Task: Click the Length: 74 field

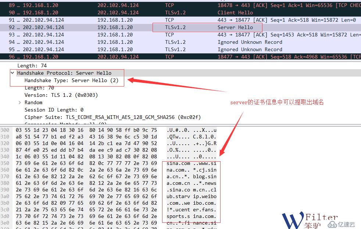Action: (32, 66)
